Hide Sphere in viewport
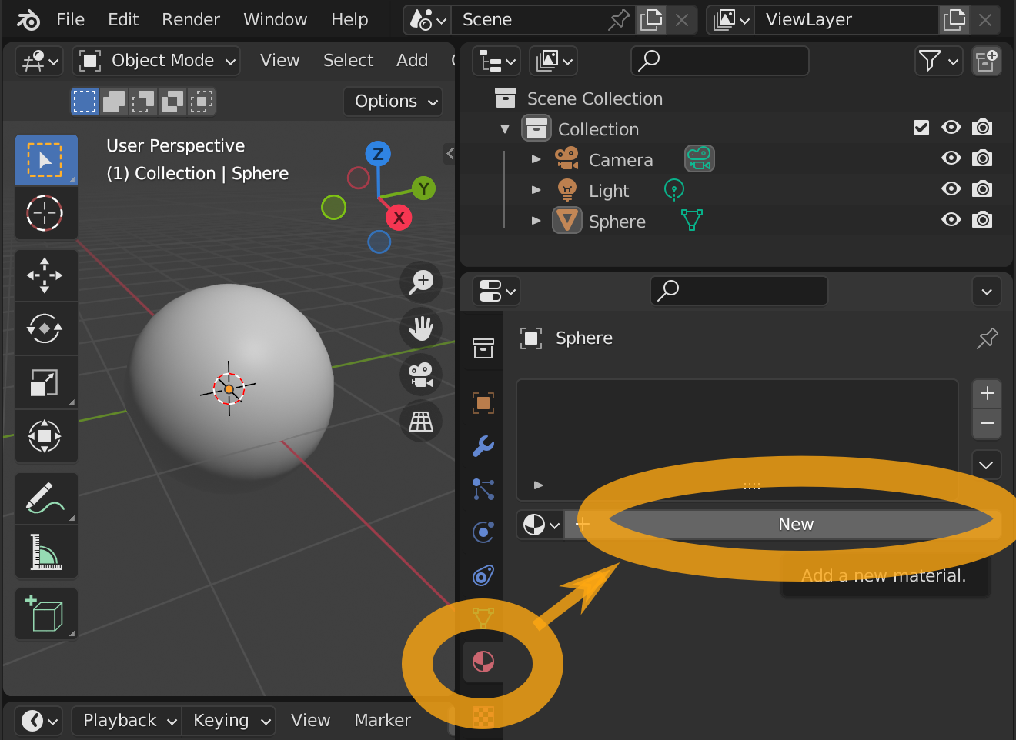This screenshot has width=1016, height=740. click(951, 220)
